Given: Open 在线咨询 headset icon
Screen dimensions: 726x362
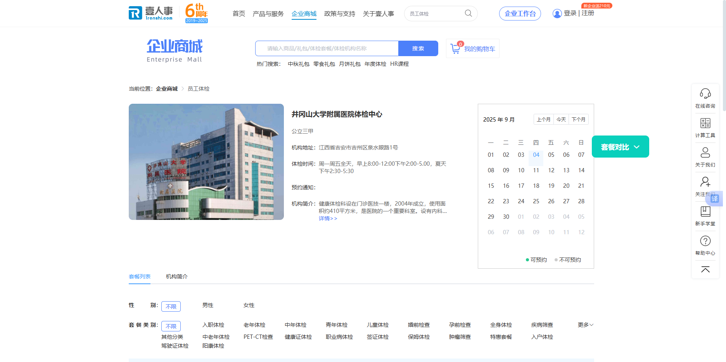Looking at the screenshot, I should pos(705,94).
